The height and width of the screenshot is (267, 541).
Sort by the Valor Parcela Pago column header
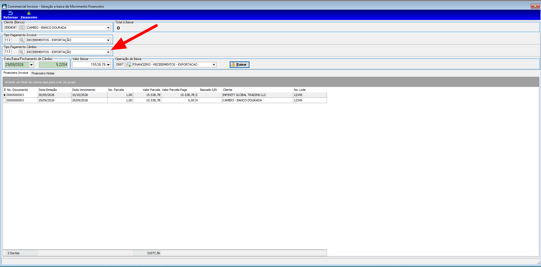[x=178, y=90]
